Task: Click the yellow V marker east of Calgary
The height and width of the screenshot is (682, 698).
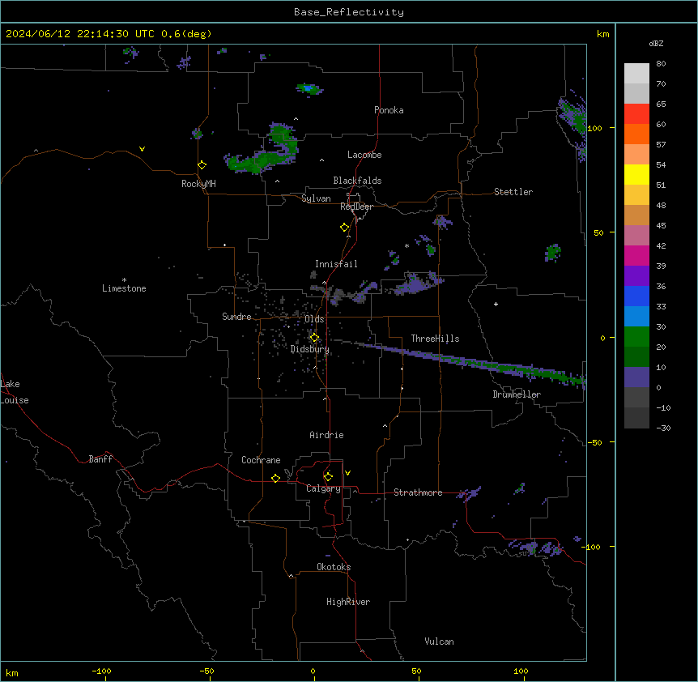Action: point(347,473)
